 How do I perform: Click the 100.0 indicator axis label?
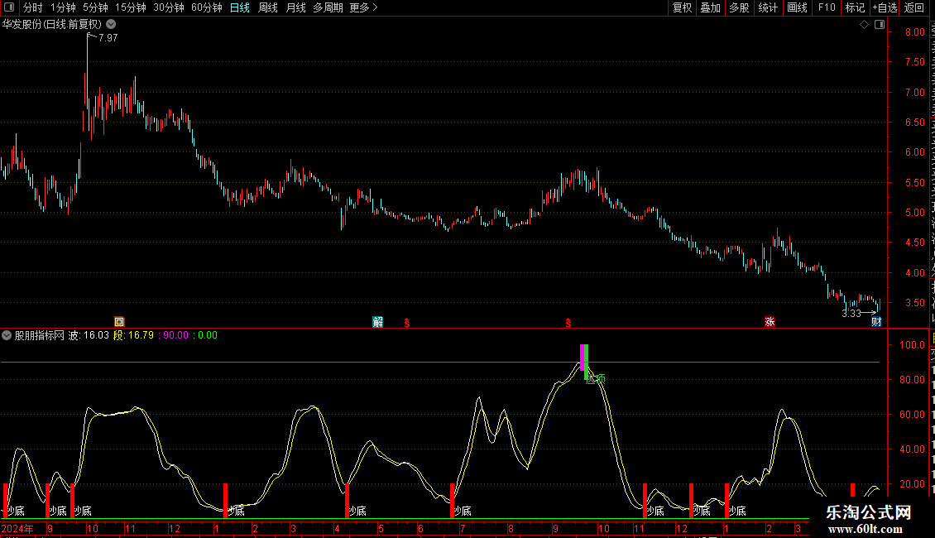pos(913,345)
